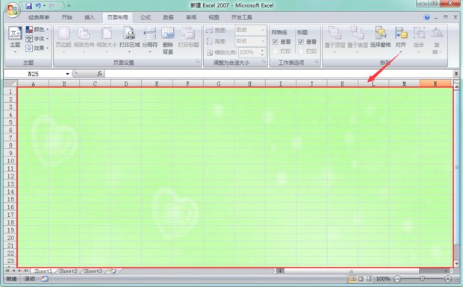
Task: Switch to the 审阅 (Review) tab
Action: (x=191, y=17)
